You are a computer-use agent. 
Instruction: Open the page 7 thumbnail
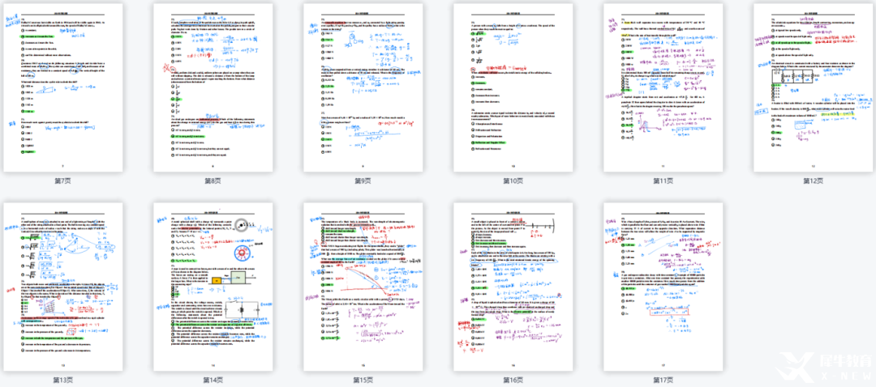pos(62,87)
